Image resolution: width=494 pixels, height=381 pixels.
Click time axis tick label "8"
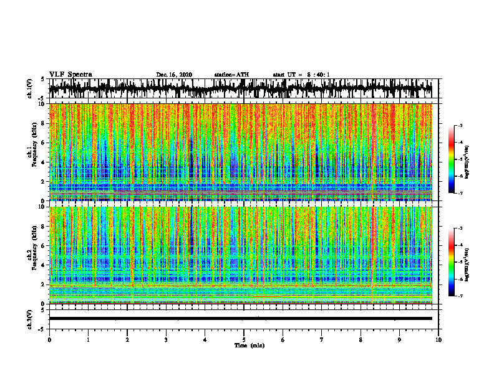[361, 340]
